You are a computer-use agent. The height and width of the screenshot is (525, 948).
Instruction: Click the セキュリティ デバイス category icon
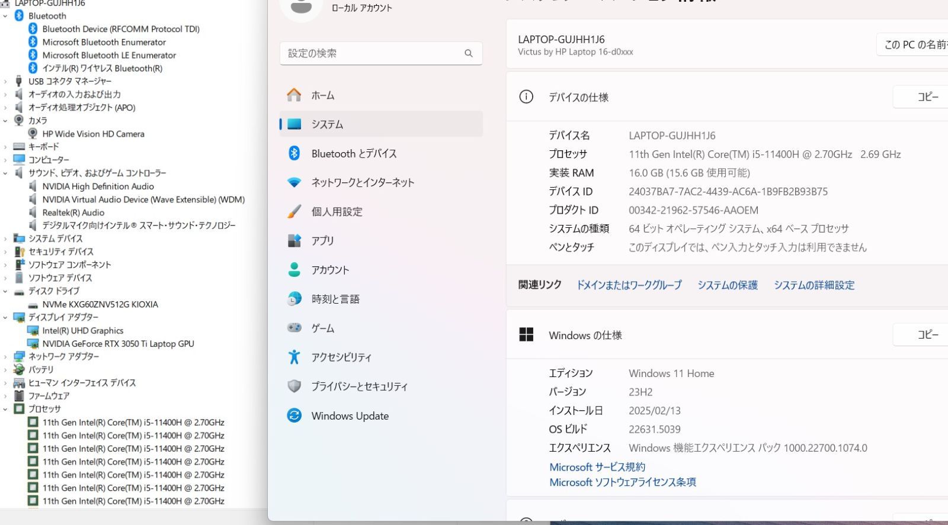pyautogui.click(x=19, y=252)
